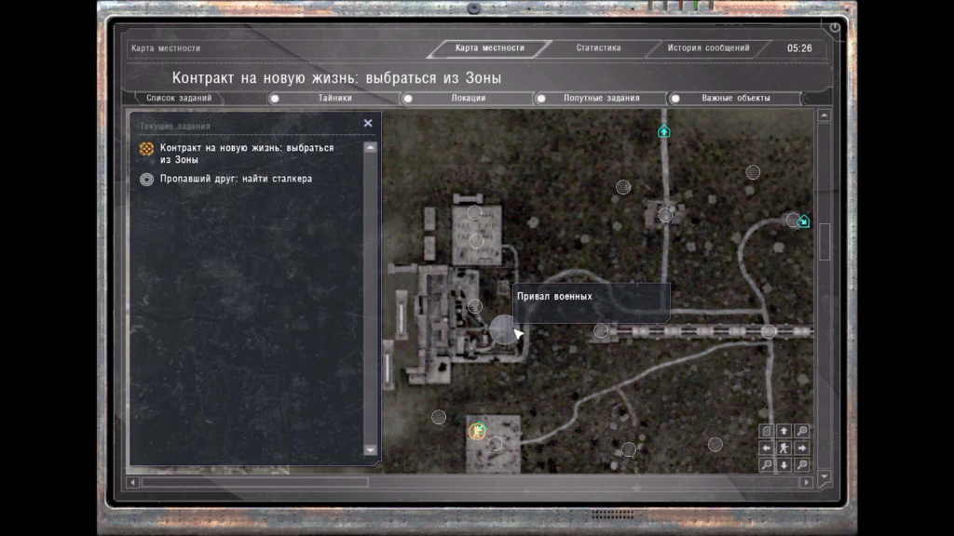This screenshot has height=536, width=954.
Task: Zoom in with the plus magnifier
Action: (x=802, y=431)
